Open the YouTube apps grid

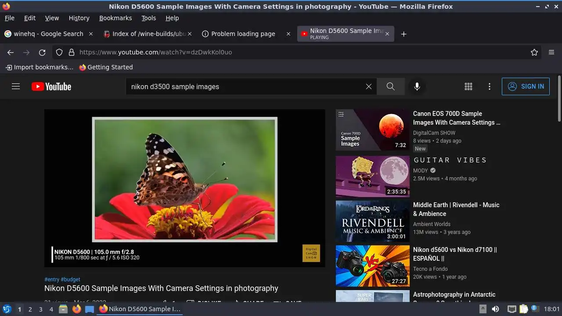468,86
